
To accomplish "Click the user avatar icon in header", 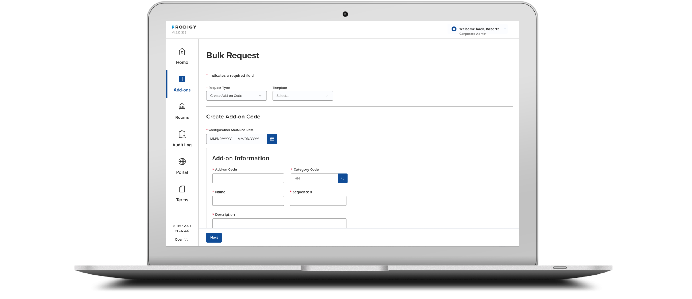I will pos(454,29).
